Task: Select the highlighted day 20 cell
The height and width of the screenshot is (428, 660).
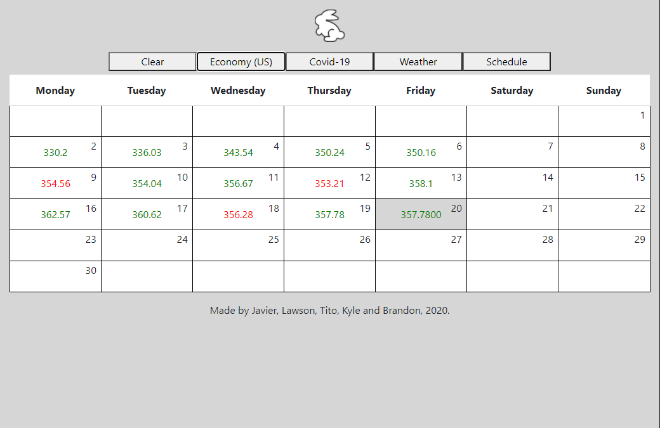Action: (x=421, y=214)
